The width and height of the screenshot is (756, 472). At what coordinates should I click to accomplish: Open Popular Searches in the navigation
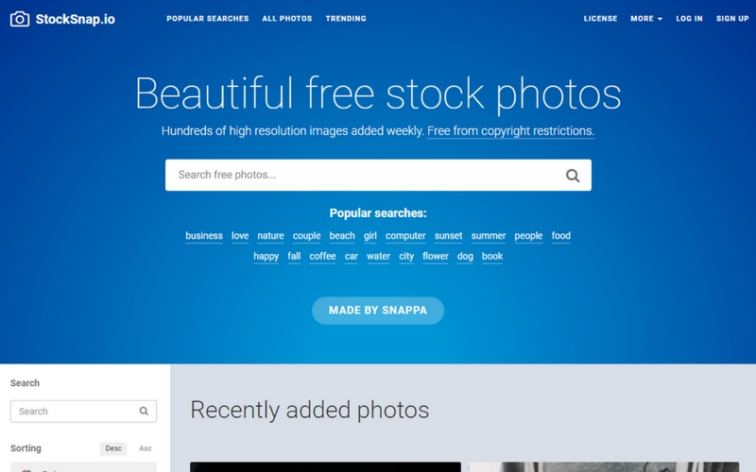tap(207, 19)
